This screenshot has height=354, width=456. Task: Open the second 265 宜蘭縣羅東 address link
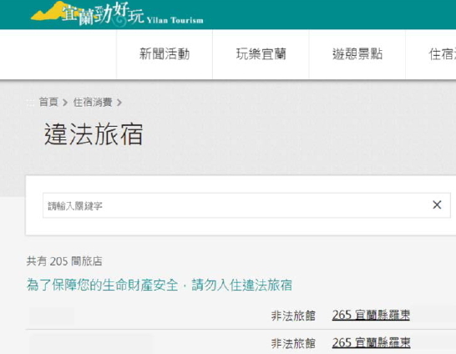click(371, 343)
